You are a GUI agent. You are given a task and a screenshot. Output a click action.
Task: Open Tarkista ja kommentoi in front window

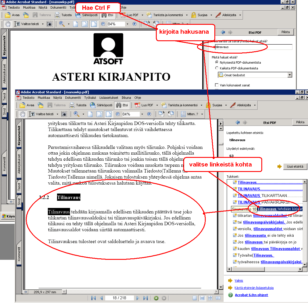pos(179,105)
